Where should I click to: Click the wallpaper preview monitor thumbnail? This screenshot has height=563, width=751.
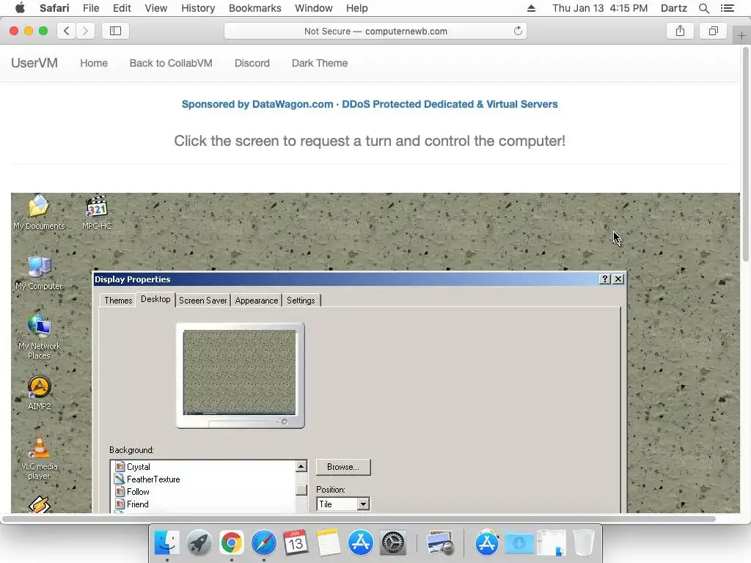click(x=240, y=375)
